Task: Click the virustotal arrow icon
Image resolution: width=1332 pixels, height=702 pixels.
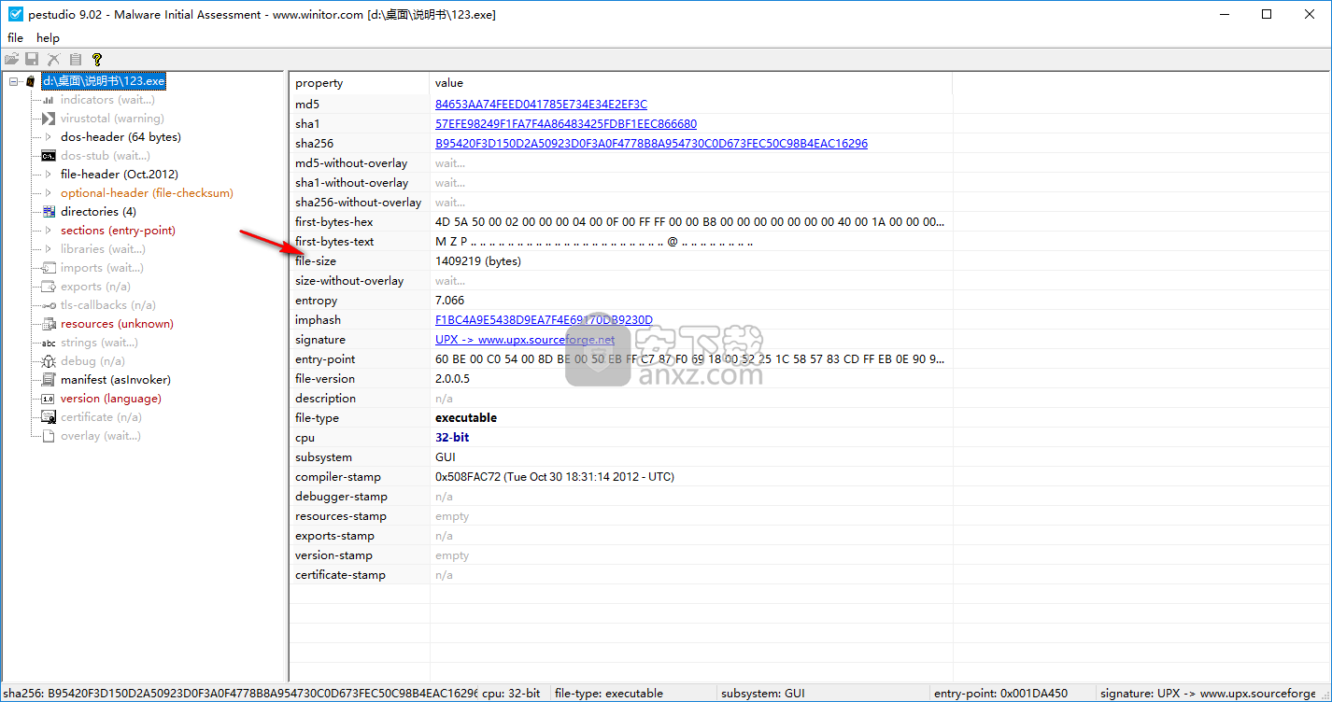Action: [x=49, y=119]
